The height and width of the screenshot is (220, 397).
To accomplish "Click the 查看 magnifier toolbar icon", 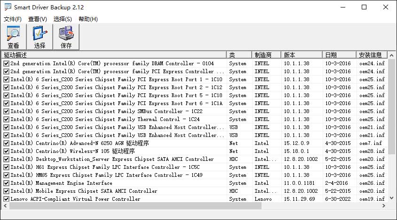I will 14,37.
